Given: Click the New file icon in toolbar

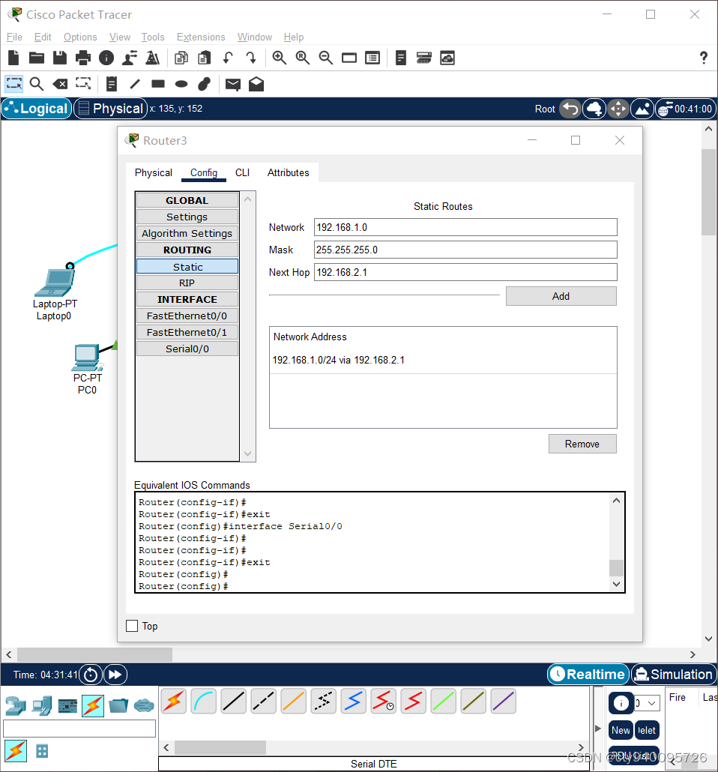Looking at the screenshot, I should 13,58.
